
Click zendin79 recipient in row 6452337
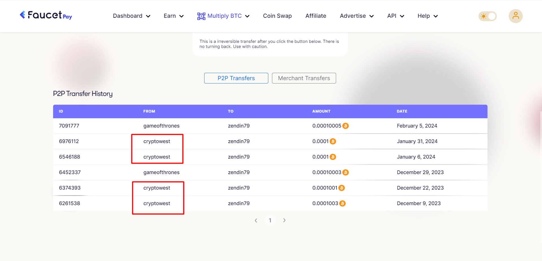pyautogui.click(x=239, y=172)
